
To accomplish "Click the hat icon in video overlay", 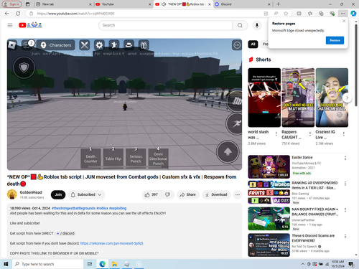I will 129,45.
